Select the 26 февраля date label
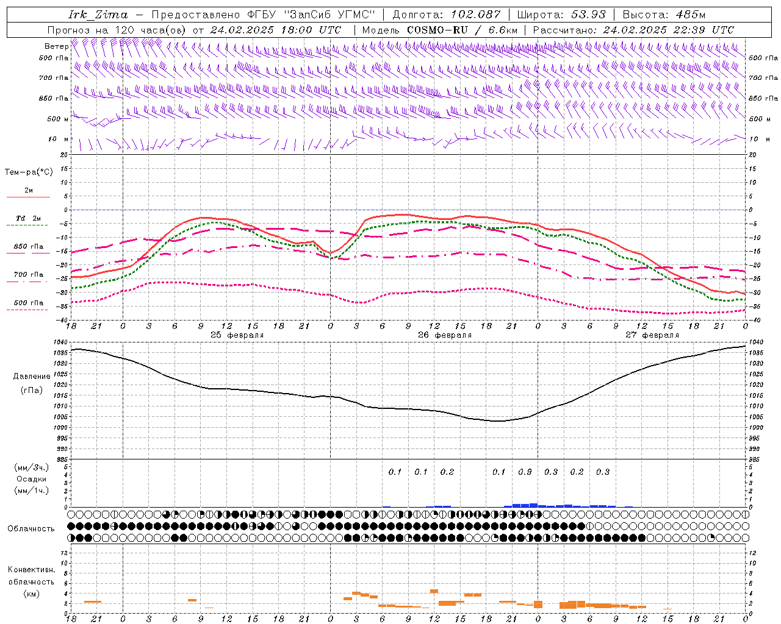781x624 pixels. click(444, 335)
